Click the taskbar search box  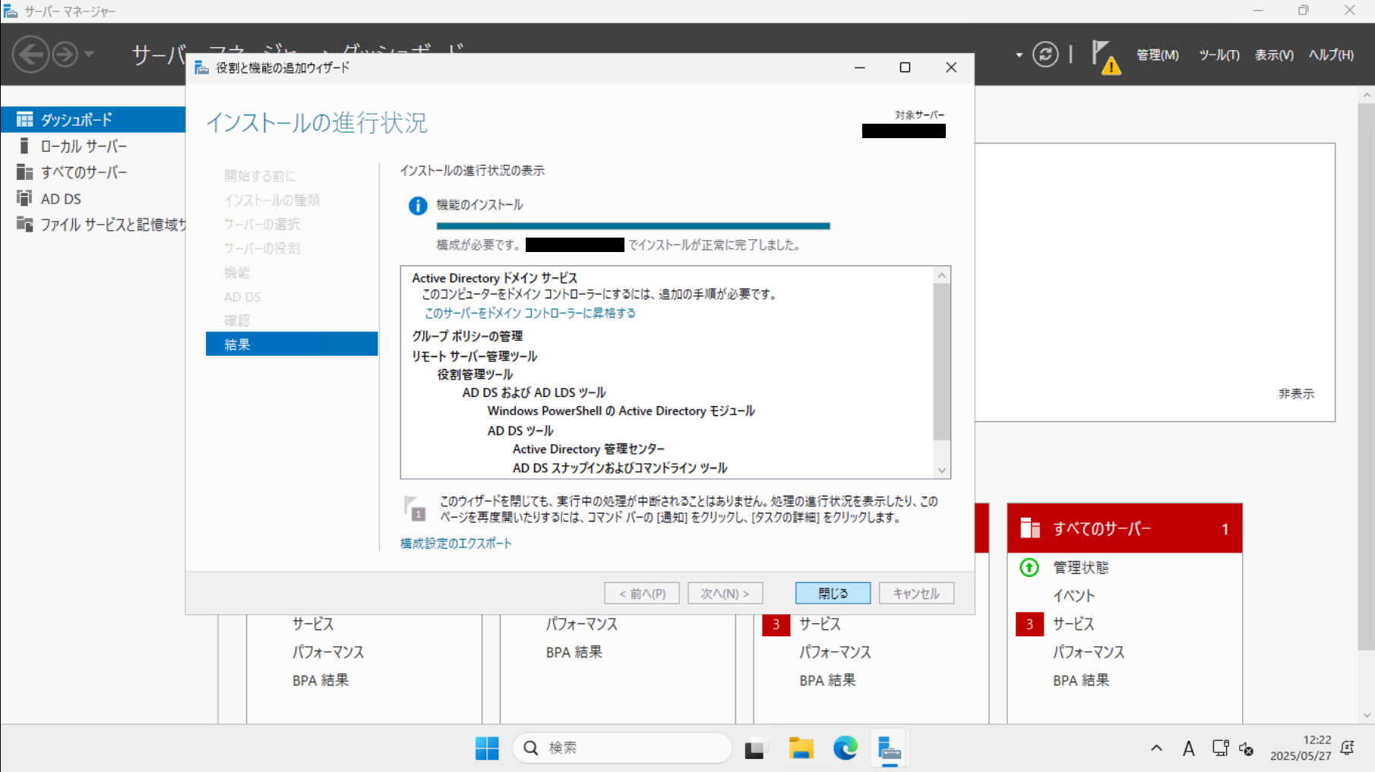[x=622, y=748]
